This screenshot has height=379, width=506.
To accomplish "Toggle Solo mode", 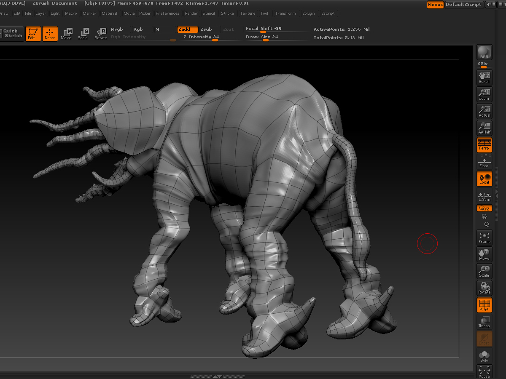I will point(484,355).
